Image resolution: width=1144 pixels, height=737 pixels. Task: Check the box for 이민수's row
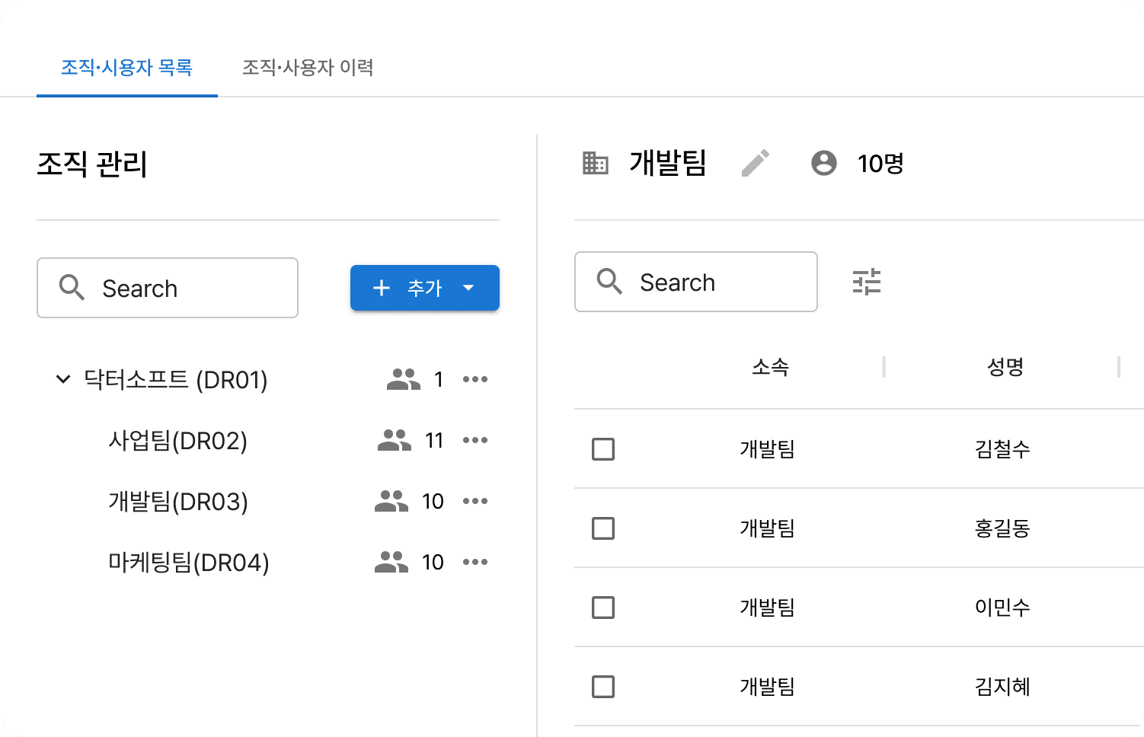602,608
